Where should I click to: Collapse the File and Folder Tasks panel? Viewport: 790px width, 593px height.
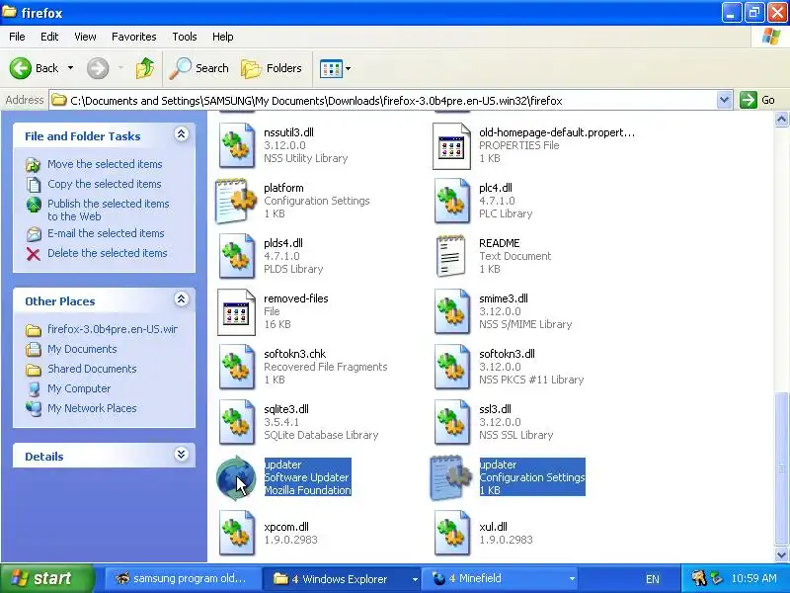pyautogui.click(x=182, y=134)
